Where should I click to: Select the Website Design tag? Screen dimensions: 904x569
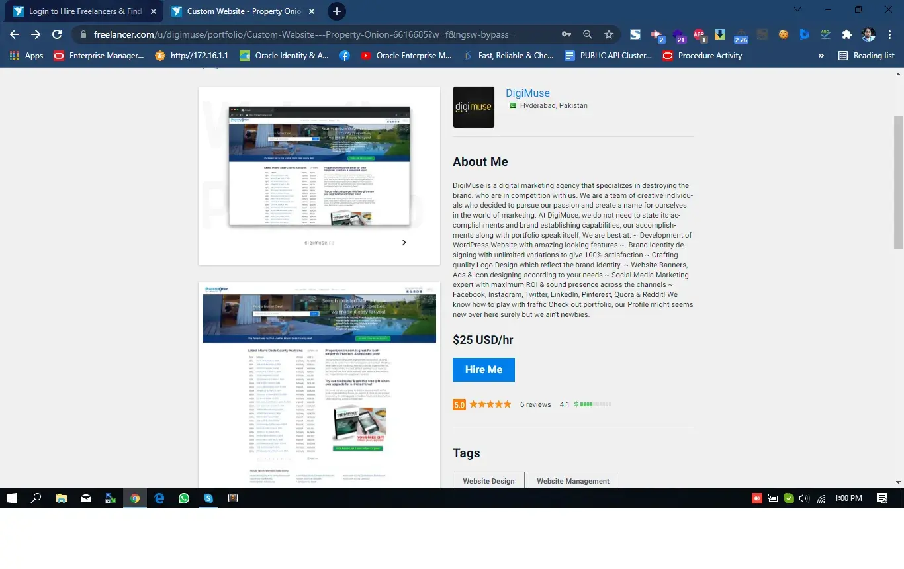488,480
